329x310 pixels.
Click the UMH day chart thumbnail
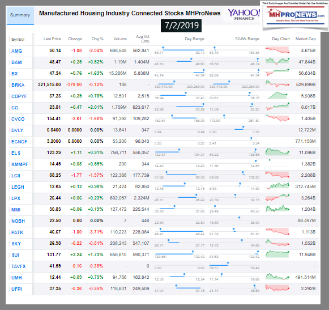pos(277,277)
